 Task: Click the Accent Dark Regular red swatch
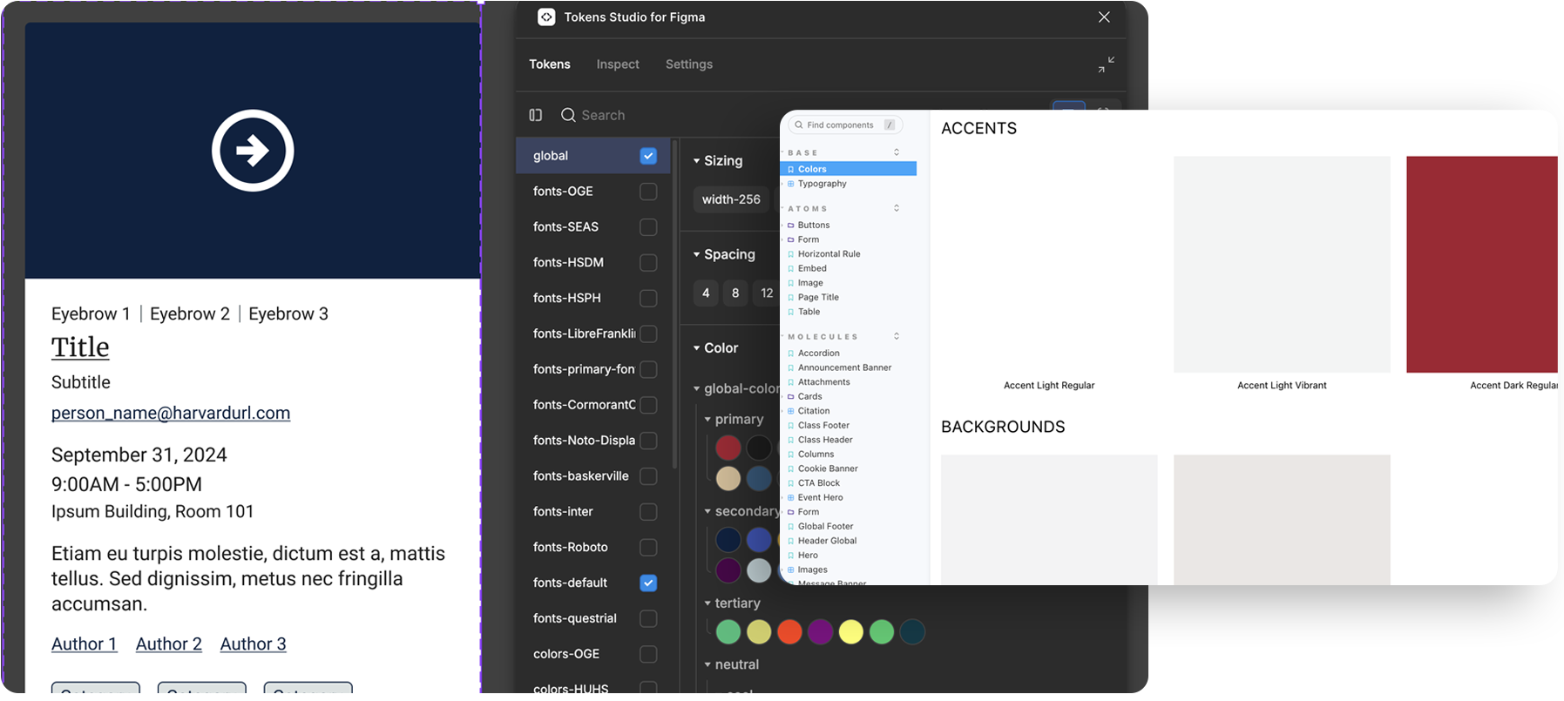click(x=1482, y=265)
